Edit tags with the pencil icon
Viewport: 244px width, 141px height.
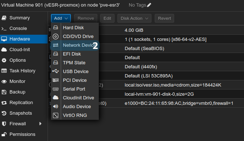pyautogui.click(x=149, y=5)
